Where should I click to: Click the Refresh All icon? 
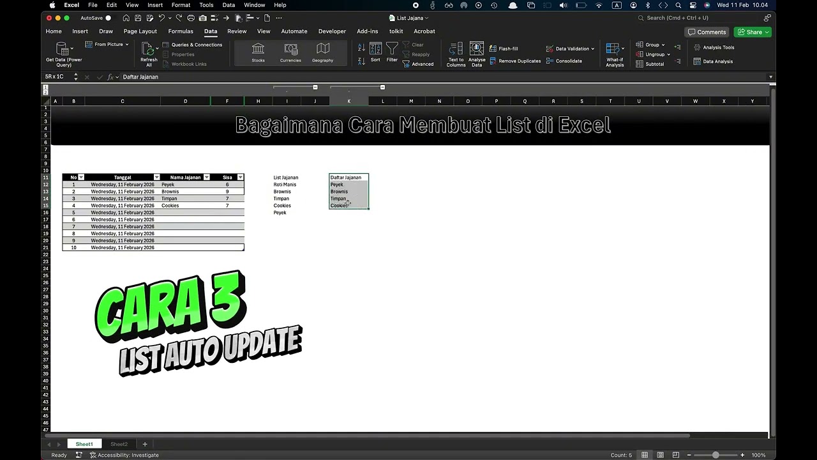click(x=147, y=49)
